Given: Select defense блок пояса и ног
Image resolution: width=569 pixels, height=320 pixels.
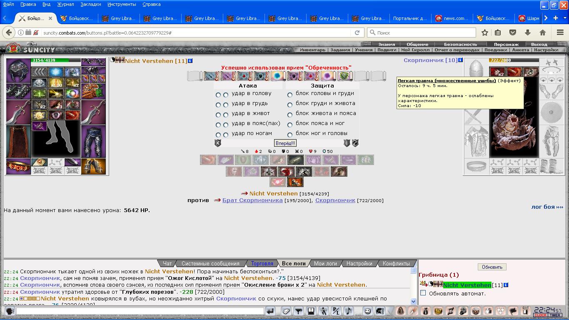Looking at the screenshot, I should [290, 125].
